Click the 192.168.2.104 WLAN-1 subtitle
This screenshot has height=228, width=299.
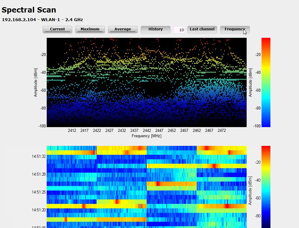[42, 20]
